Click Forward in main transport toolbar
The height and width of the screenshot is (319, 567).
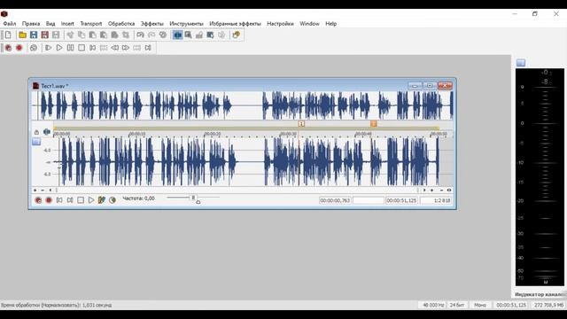point(126,48)
